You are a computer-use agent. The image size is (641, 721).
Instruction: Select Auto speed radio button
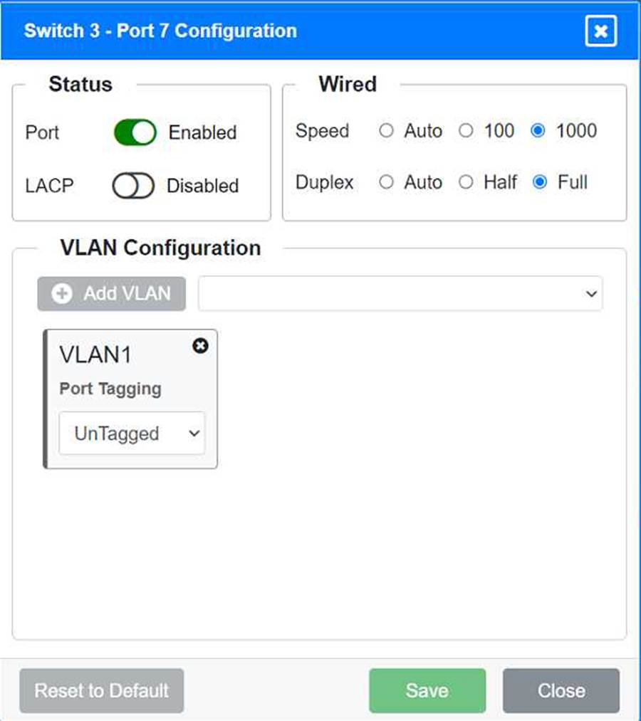click(x=386, y=130)
